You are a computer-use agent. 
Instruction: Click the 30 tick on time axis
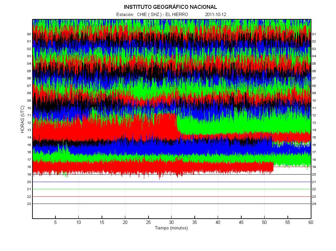[171, 222]
